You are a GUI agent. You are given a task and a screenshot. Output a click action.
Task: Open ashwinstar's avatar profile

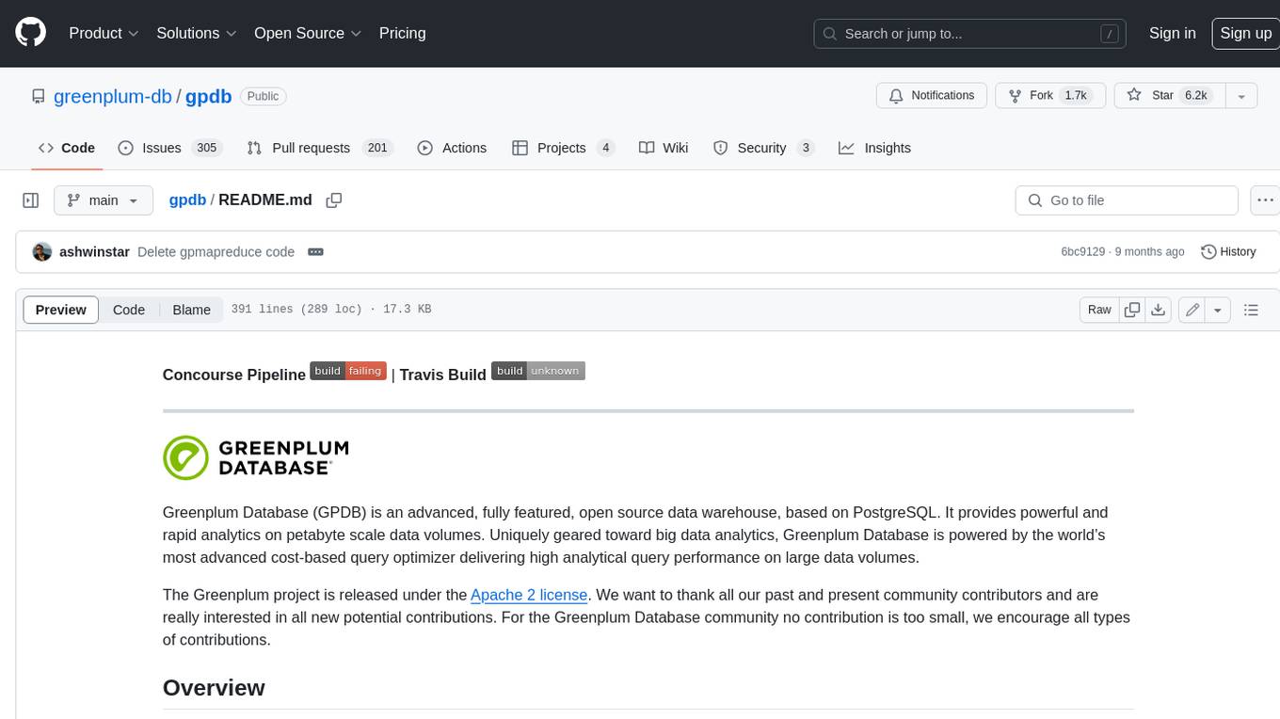tap(41, 252)
